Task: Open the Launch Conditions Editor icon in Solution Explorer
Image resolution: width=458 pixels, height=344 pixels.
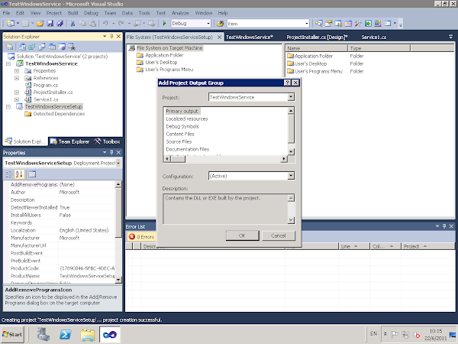Action: [72, 47]
